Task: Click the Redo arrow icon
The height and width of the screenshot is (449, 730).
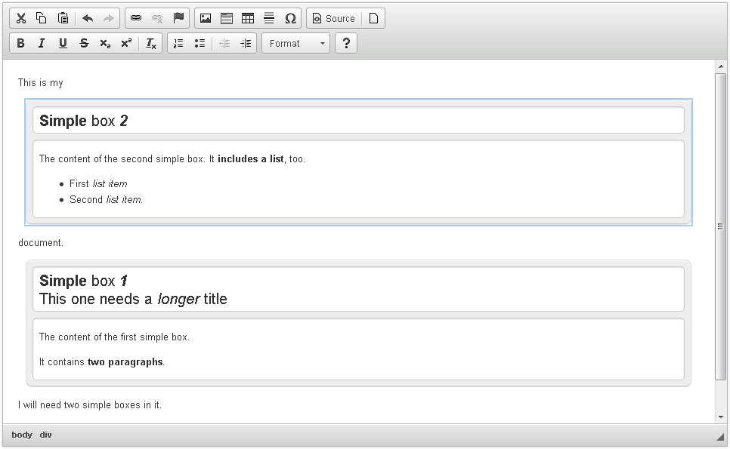Action: point(109,18)
